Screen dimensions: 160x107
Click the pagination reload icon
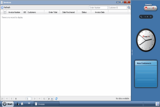[x=56, y=99]
